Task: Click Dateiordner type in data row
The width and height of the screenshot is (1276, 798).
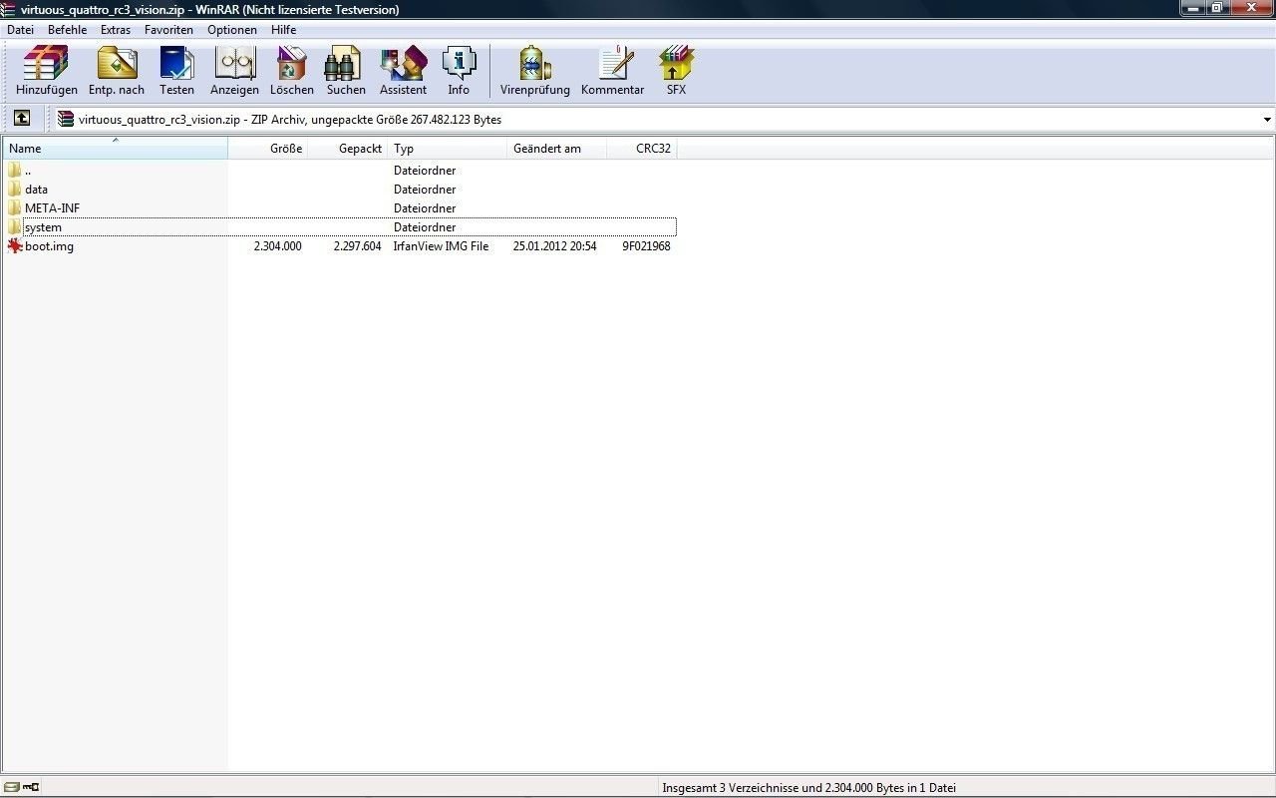Action: tap(425, 189)
